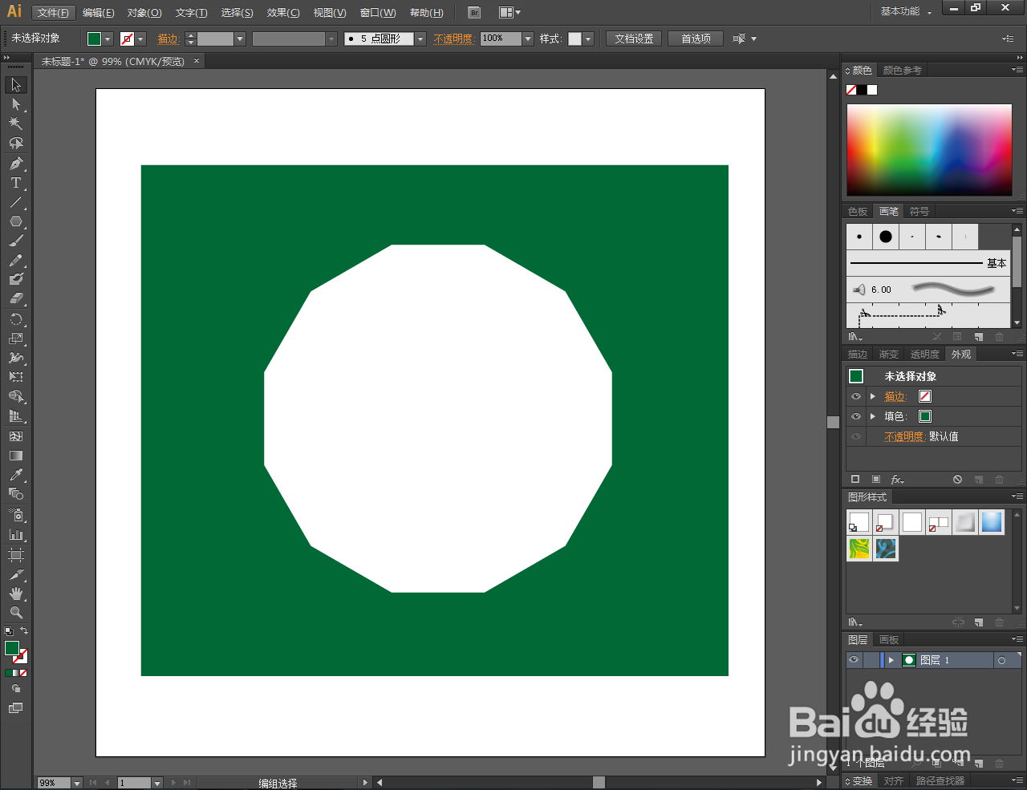This screenshot has width=1027, height=790.
Task: Toggle visibility of 不透明度 appearance row
Action: pyautogui.click(x=856, y=436)
